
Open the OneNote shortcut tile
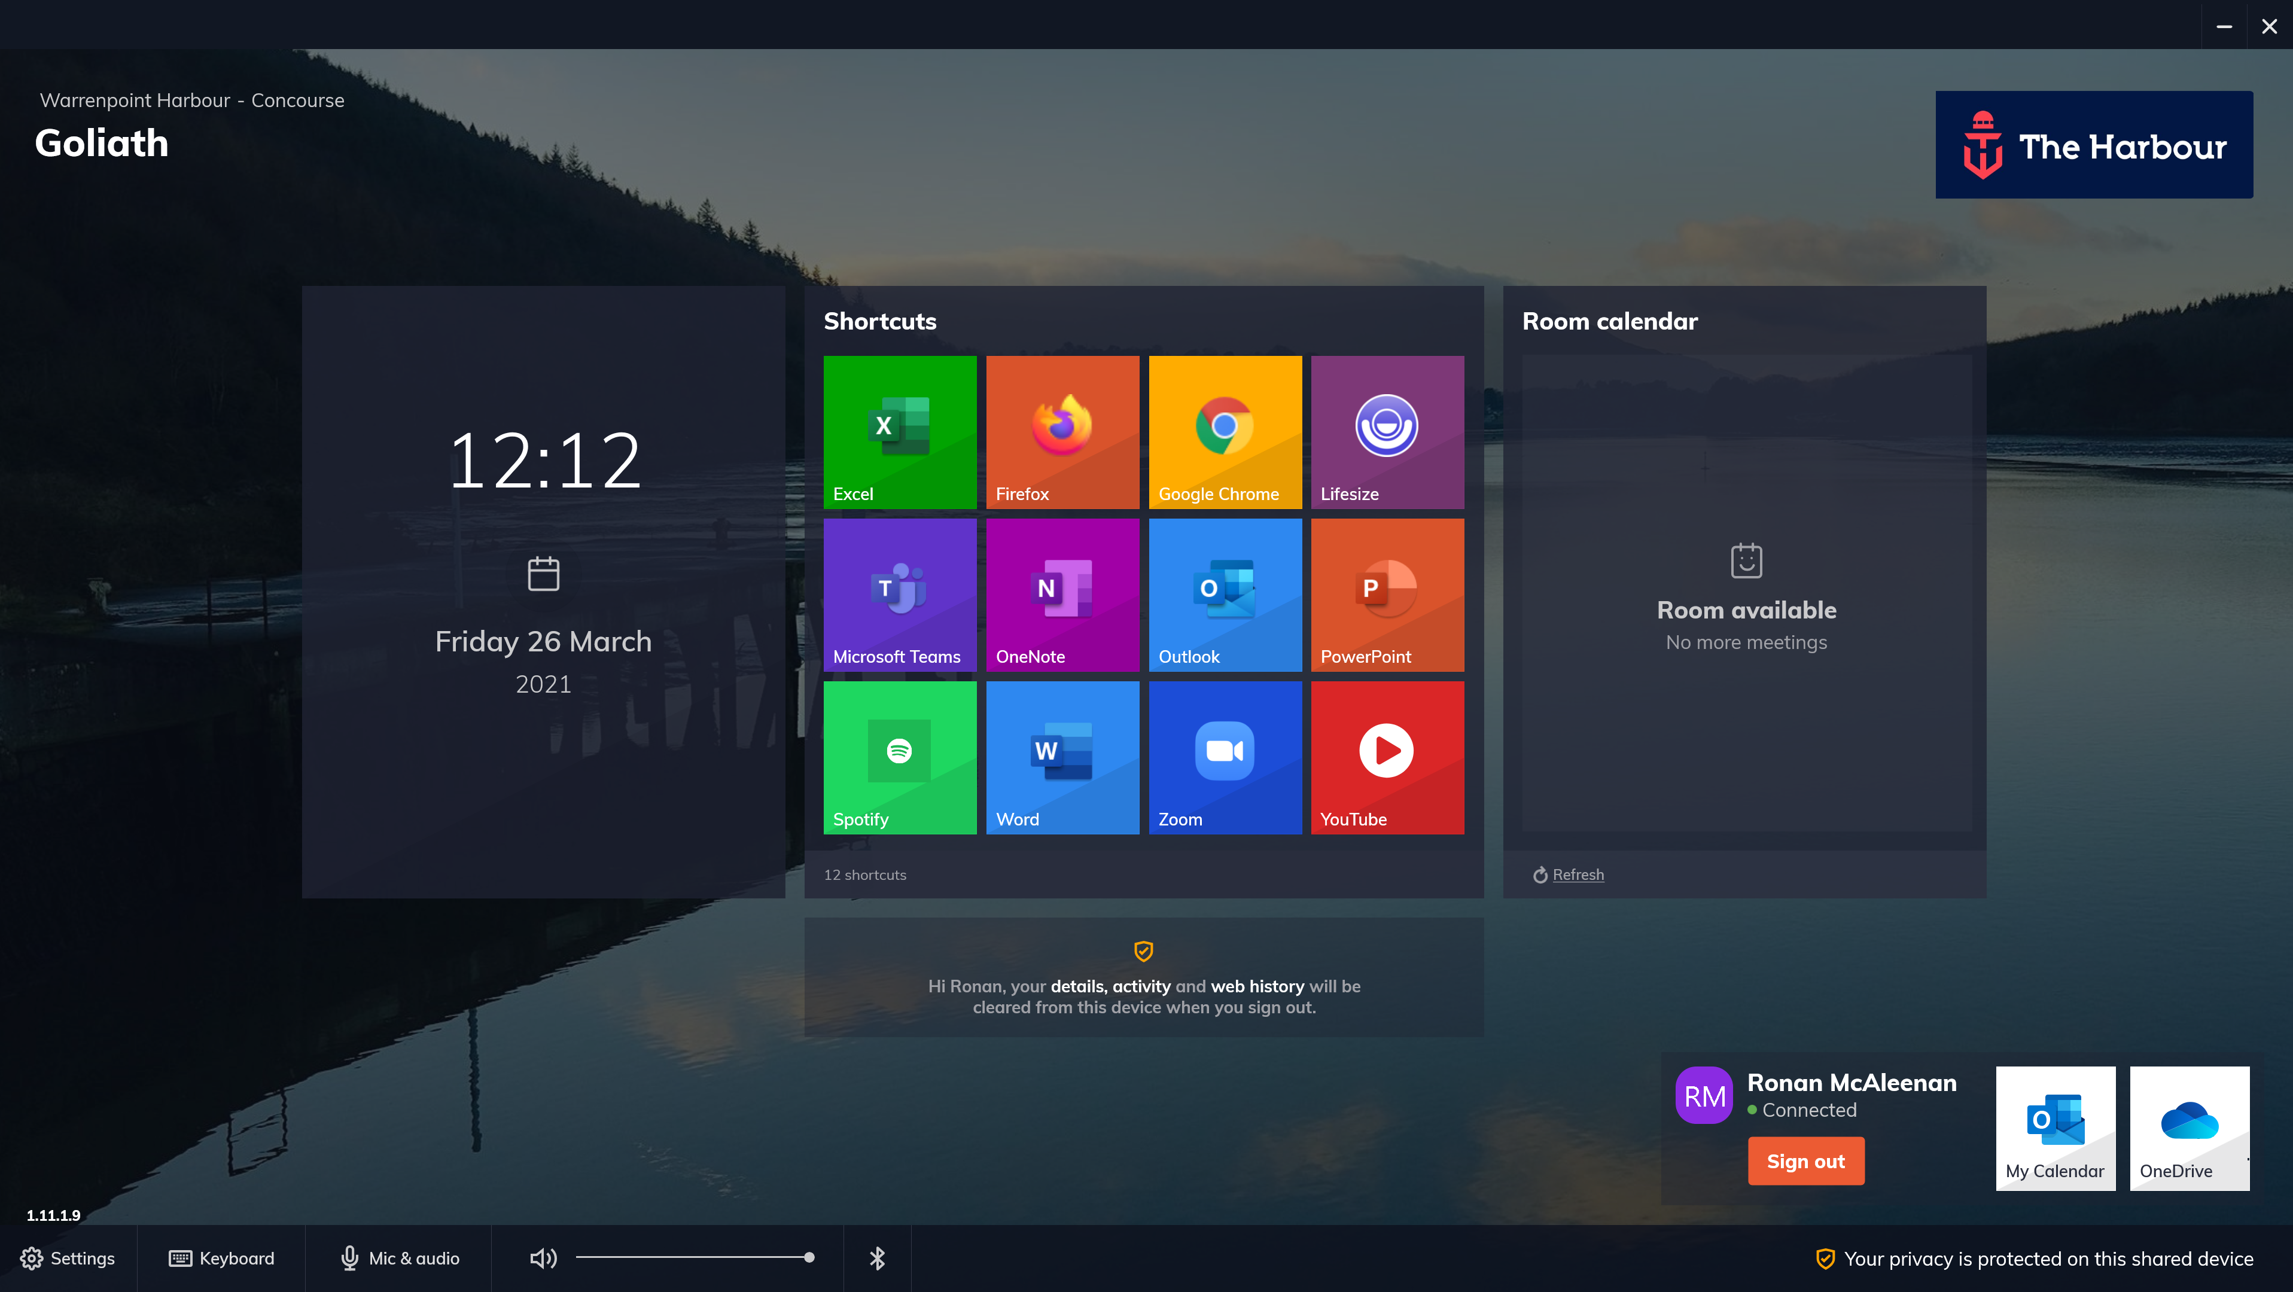(x=1062, y=595)
